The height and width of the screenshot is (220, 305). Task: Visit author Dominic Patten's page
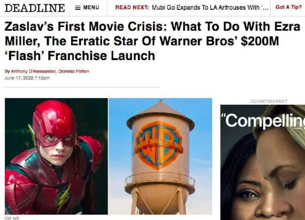pyautogui.click(x=73, y=71)
